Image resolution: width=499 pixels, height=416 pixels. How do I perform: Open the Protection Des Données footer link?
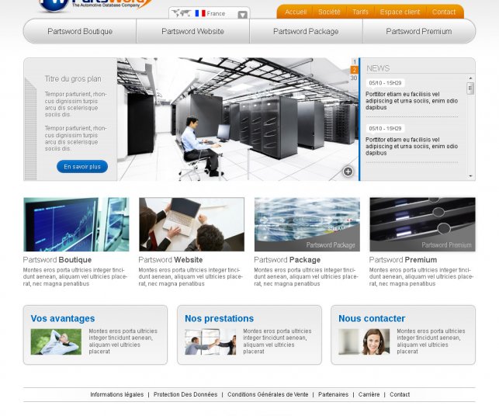point(185,395)
